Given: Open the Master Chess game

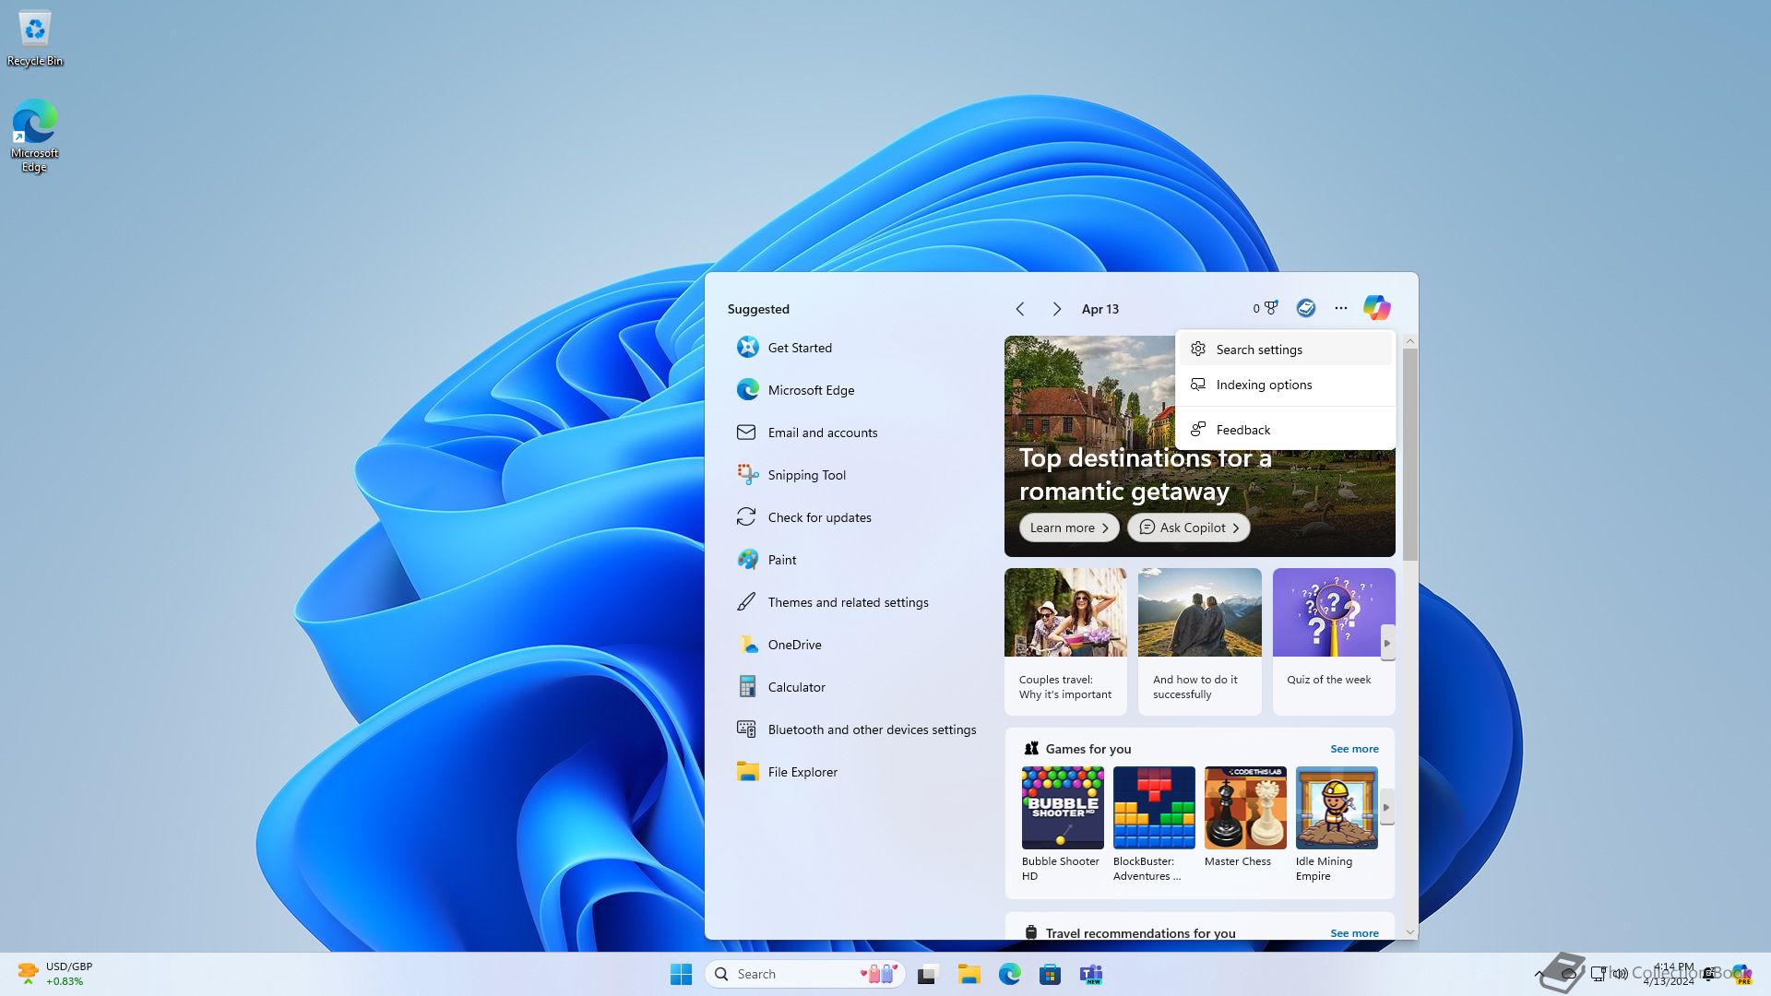Looking at the screenshot, I should (1245, 817).
